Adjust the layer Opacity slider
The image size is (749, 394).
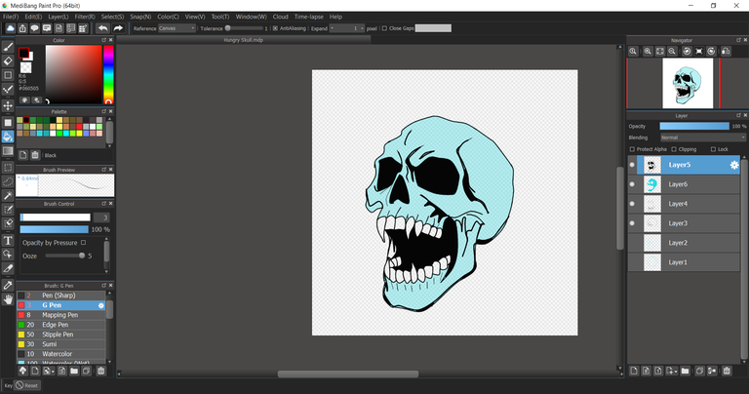coord(694,126)
